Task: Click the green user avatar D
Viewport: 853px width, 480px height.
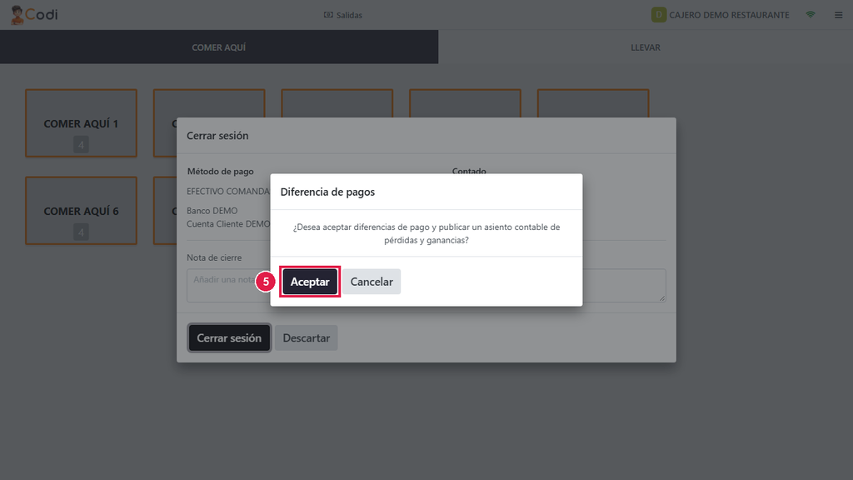Action: (659, 15)
